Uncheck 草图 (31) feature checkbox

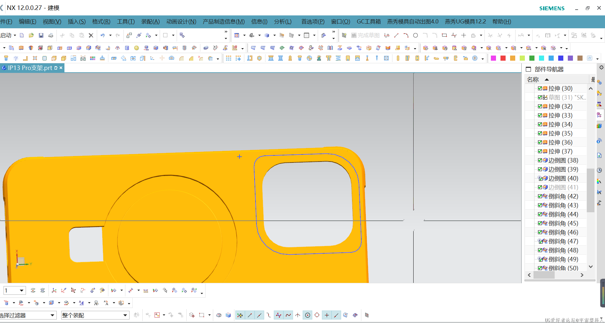540,97
